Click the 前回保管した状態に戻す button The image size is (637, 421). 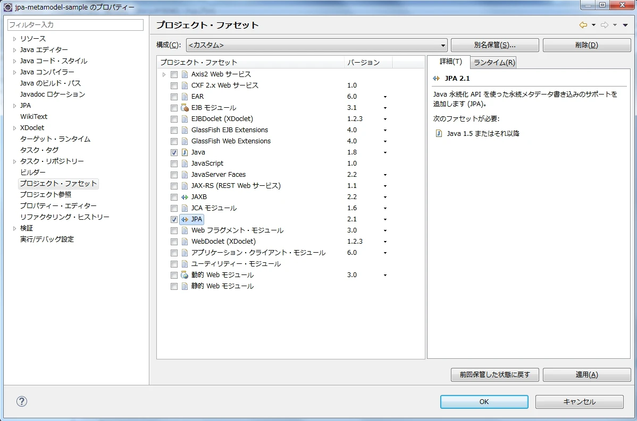tap(495, 375)
